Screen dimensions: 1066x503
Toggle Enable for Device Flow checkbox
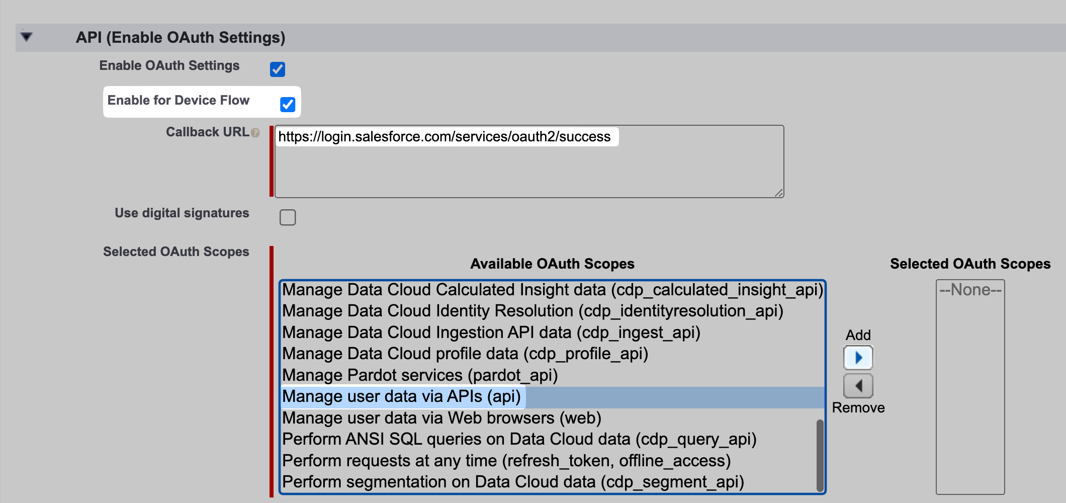pyautogui.click(x=288, y=104)
